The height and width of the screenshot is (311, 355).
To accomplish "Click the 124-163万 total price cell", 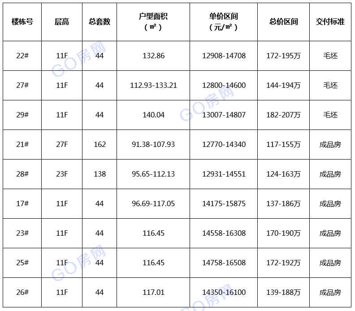I will pos(283,174).
